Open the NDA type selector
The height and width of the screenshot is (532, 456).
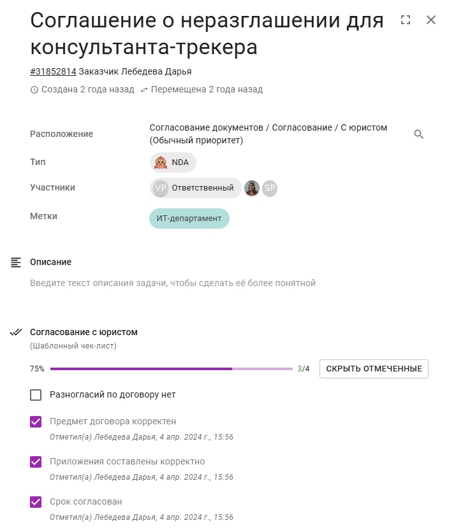173,162
